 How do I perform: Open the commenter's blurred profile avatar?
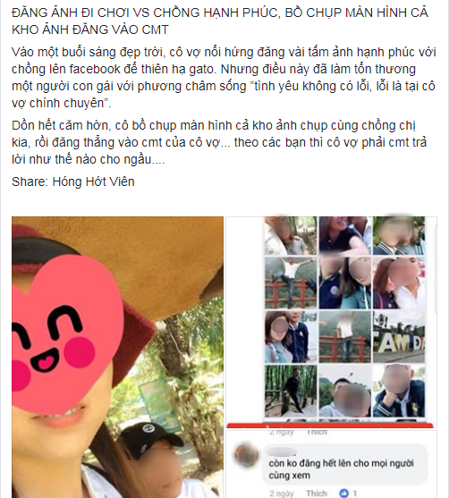point(247,455)
